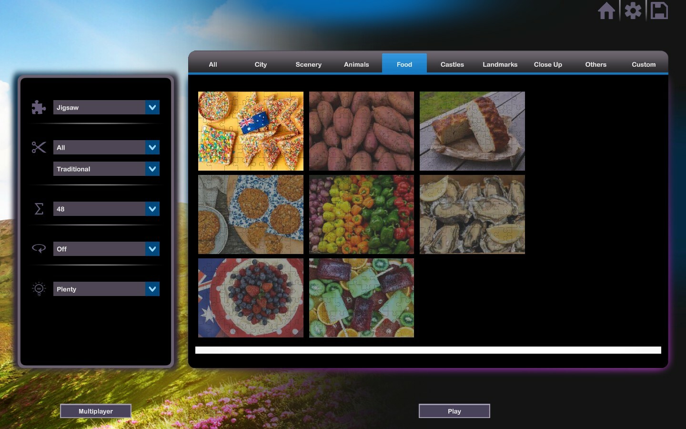Click the scissors icon for piece cut settings
686x429 pixels.
[x=39, y=148]
